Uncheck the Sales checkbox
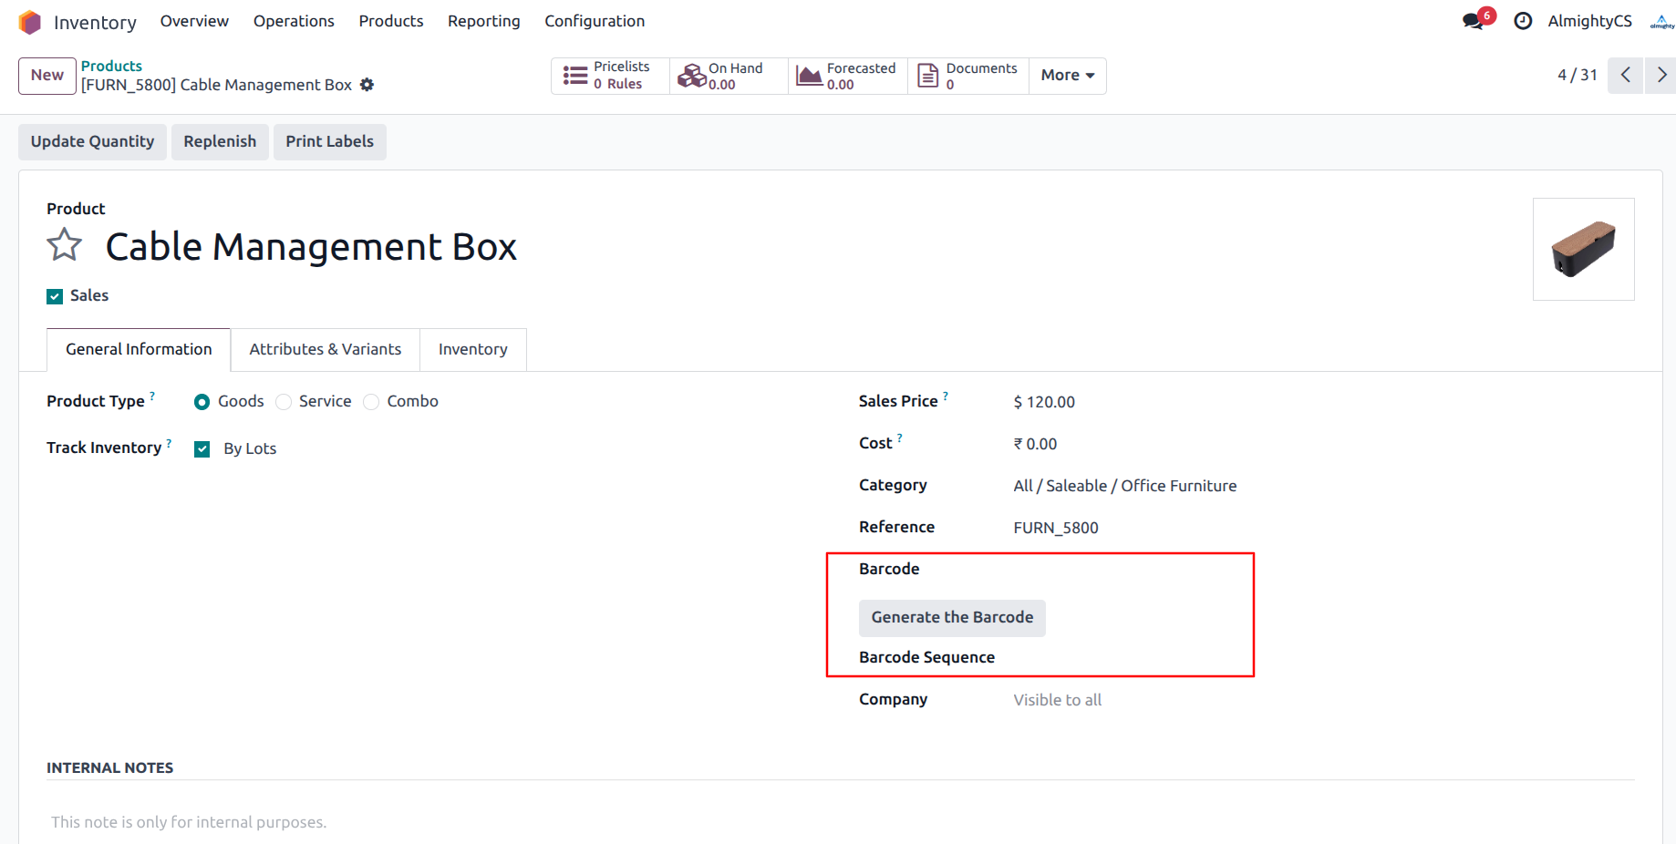 (56, 296)
